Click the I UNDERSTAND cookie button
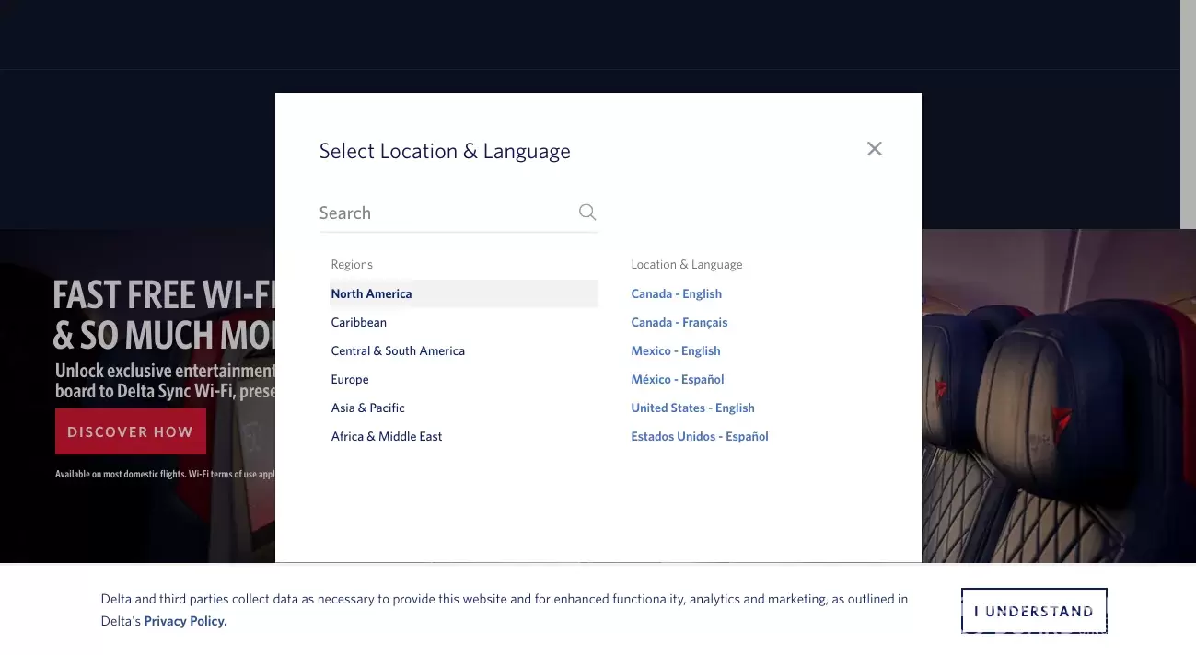 pos(1034,611)
